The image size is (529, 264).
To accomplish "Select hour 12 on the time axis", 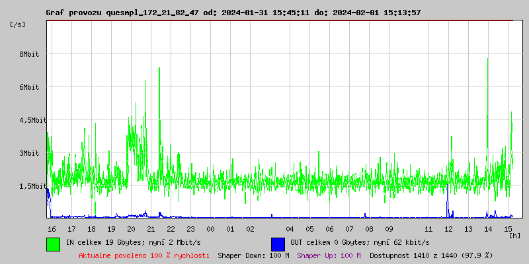I will (448, 229).
